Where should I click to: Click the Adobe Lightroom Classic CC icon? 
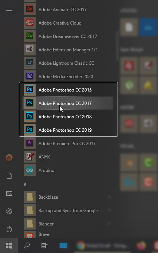[x=30, y=63]
